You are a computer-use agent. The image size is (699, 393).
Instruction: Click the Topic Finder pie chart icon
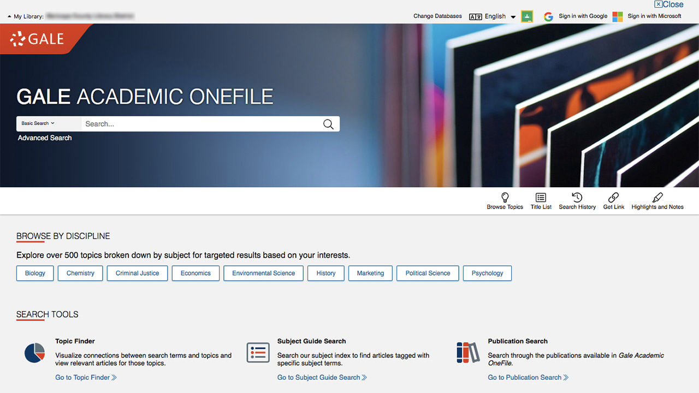[x=34, y=353]
